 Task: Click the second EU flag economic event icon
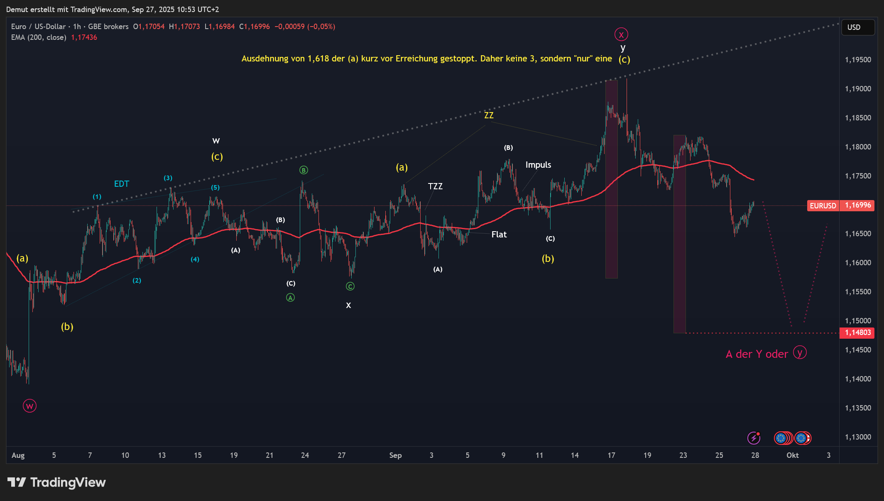pyautogui.click(x=801, y=438)
